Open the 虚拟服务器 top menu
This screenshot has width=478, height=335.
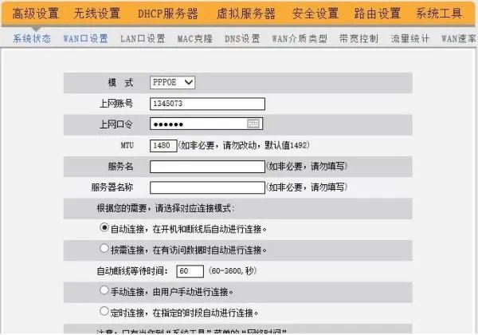click(x=246, y=14)
